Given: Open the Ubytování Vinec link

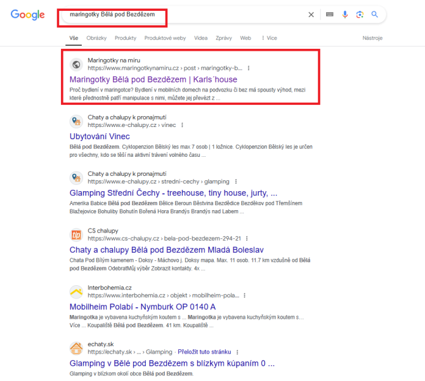Looking at the screenshot, I should tap(100, 137).
